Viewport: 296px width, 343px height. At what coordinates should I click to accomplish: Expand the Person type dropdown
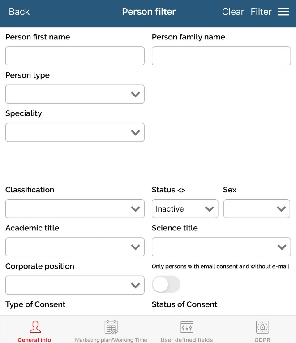pos(75,94)
